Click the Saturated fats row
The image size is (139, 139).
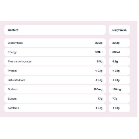coord(55,80)
